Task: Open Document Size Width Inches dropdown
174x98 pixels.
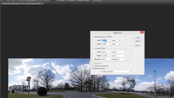Action: tap(119, 52)
